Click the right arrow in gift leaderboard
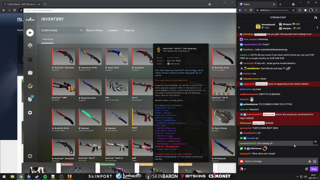 pyautogui.click(x=317, y=27)
